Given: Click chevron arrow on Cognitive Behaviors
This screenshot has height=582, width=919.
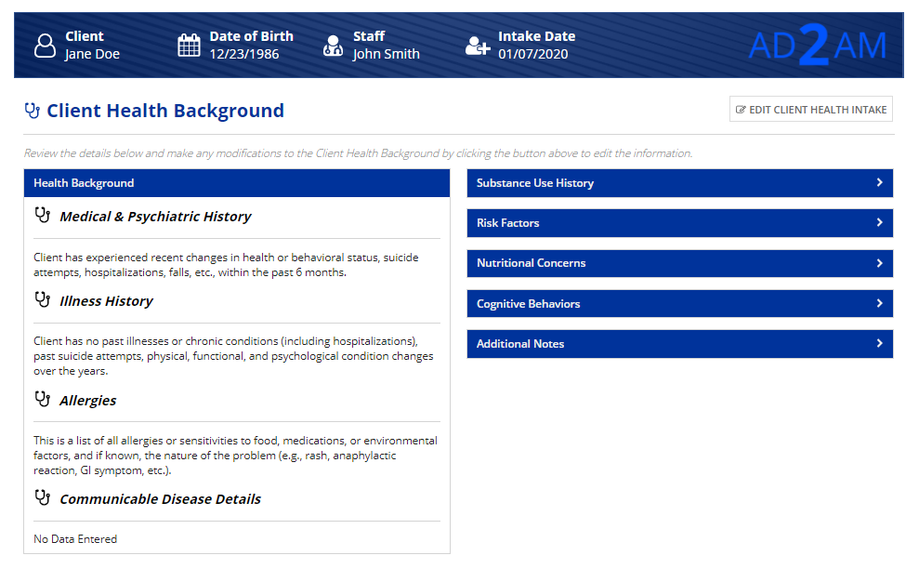Looking at the screenshot, I should click(x=880, y=303).
